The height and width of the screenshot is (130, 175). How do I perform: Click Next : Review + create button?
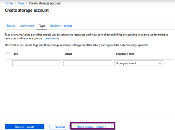click(x=92, y=127)
